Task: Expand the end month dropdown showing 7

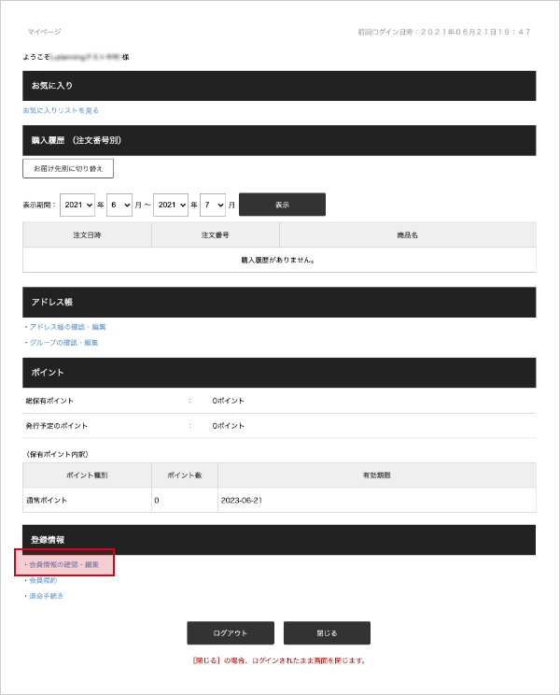Action: [x=212, y=205]
